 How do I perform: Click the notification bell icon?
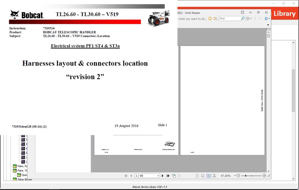click(x=266, y=18)
